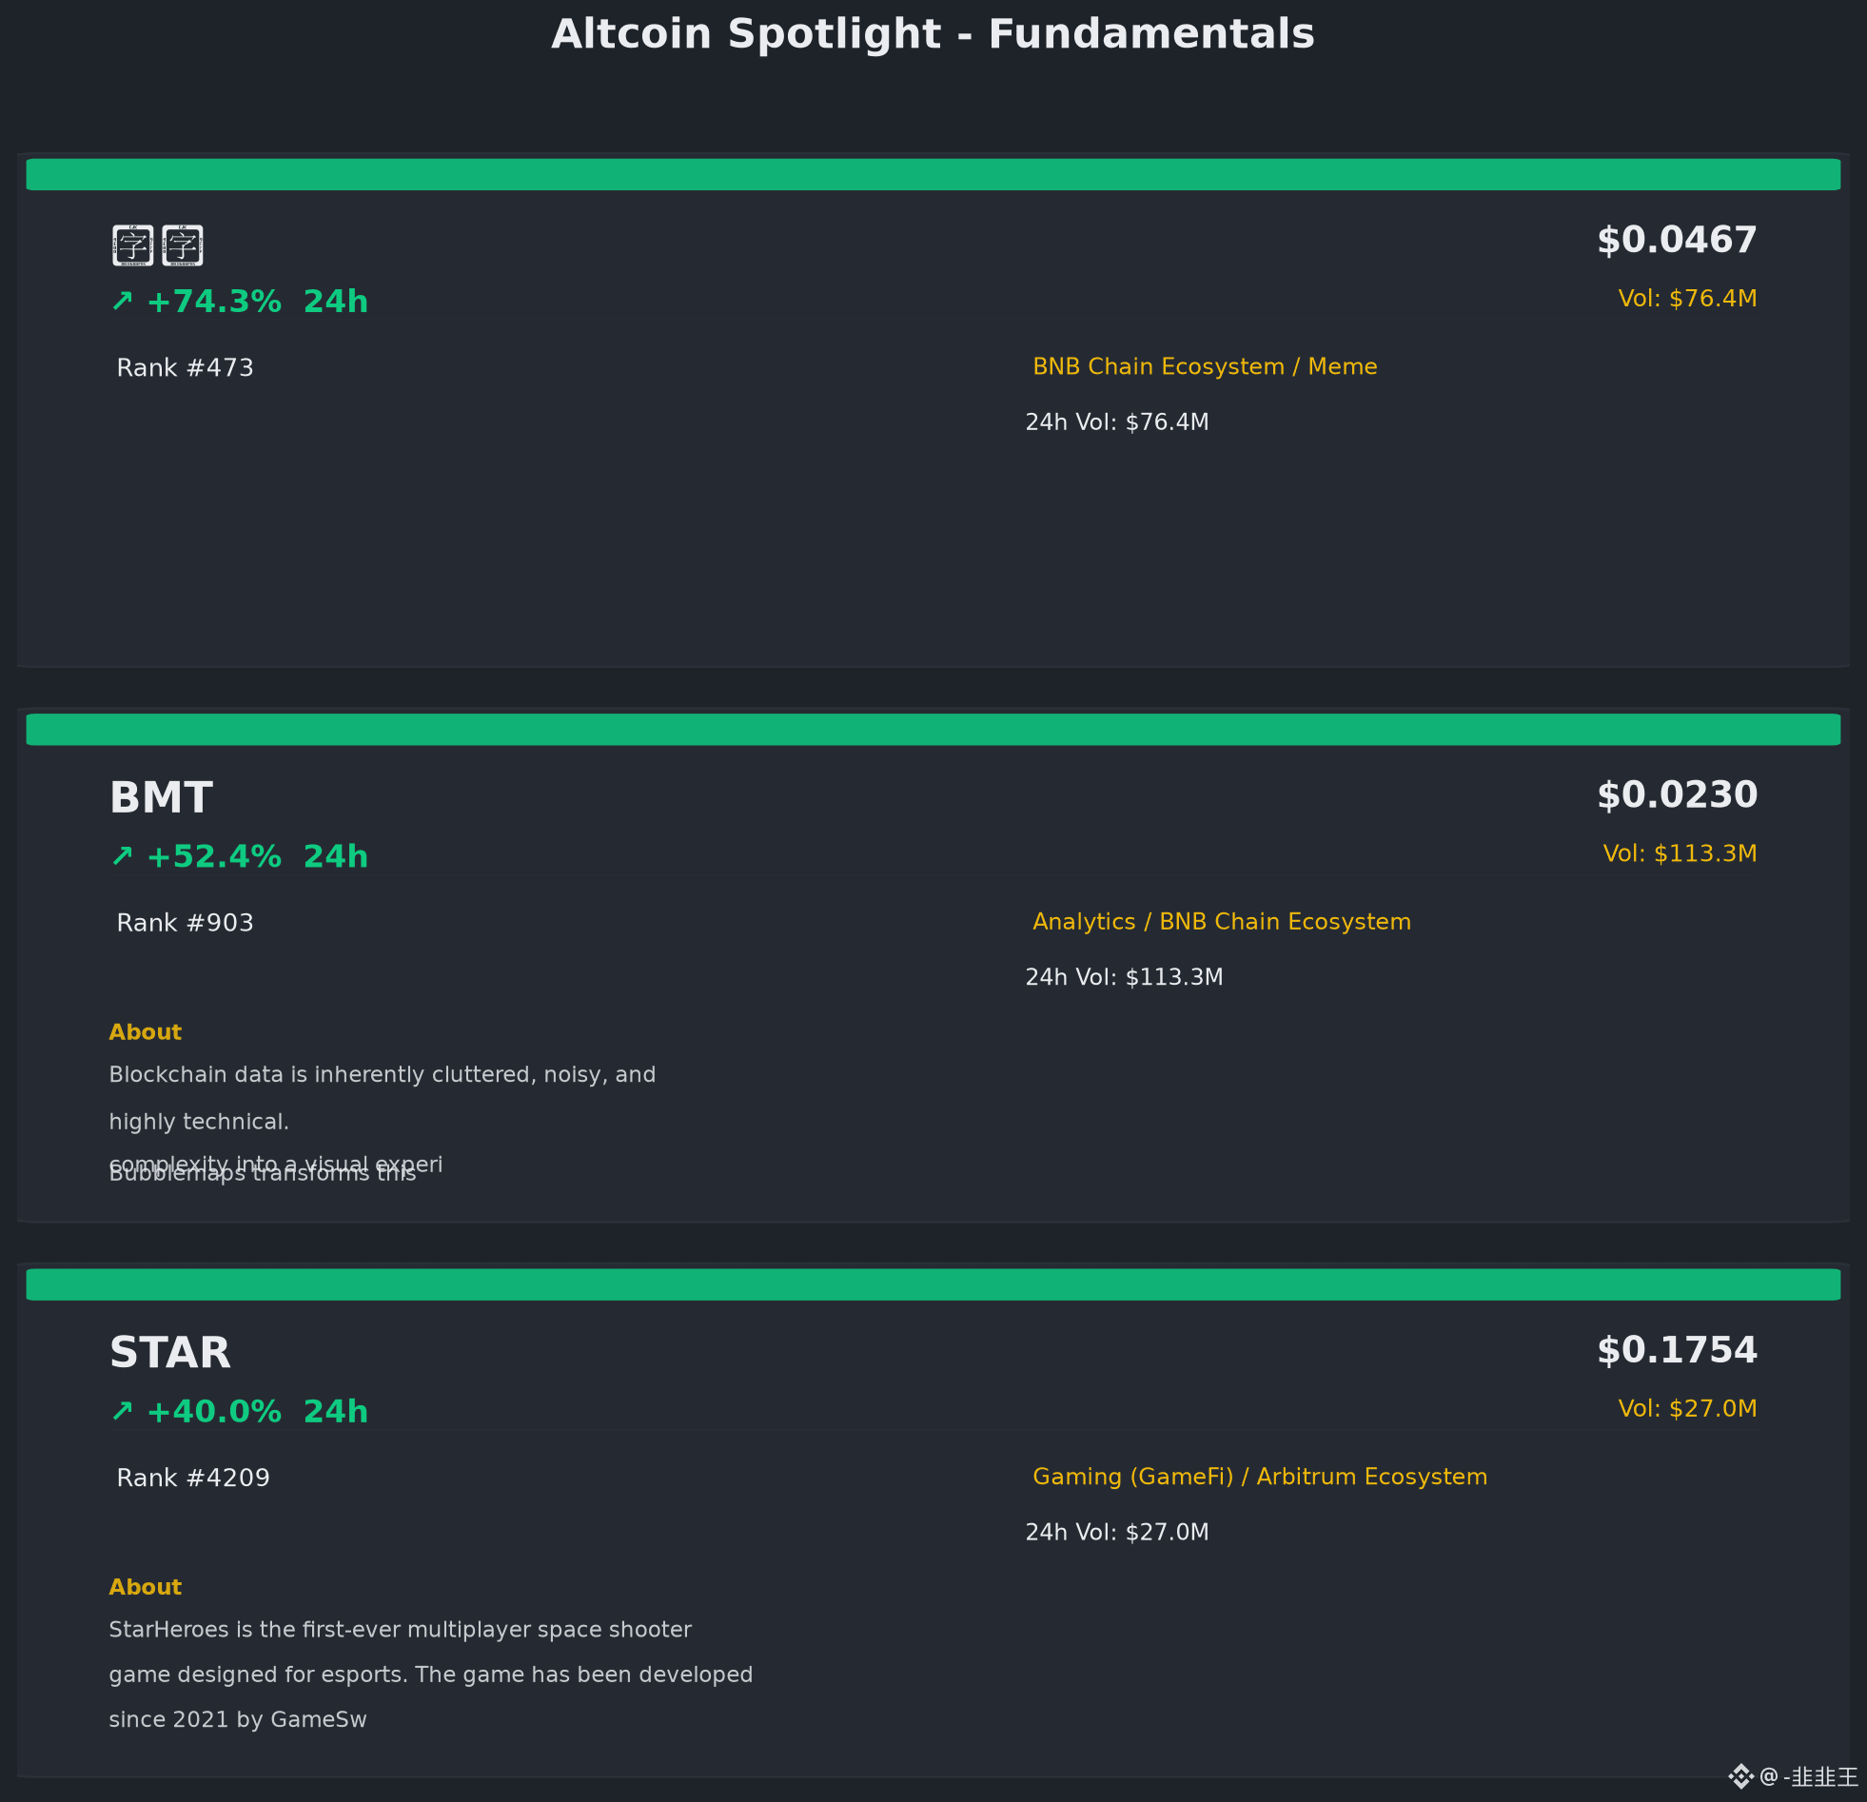Click the green bar above the STAR card
1867x1802 pixels.
tap(933, 1283)
